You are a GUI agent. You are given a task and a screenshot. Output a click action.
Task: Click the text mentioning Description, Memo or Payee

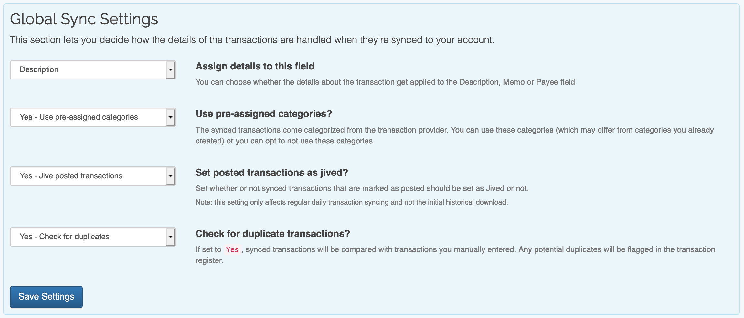pyautogui.click(x=385, y=82)
